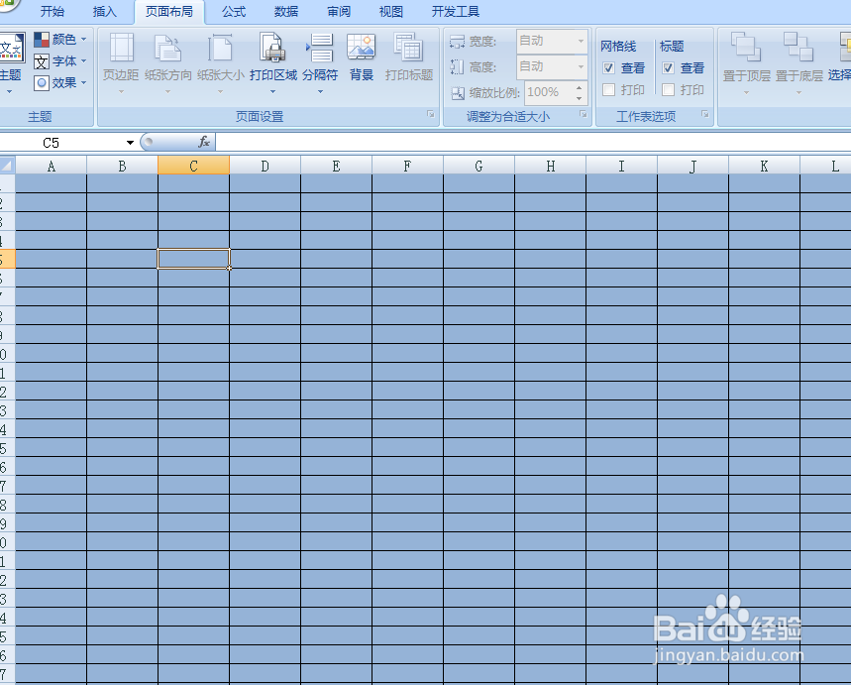Select column J header
Viewport: 851px width, 685px height.
[693, 166]
